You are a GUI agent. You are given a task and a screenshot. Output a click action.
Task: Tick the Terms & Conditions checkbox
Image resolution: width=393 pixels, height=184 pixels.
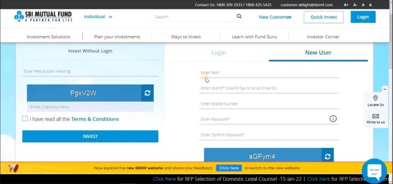coord(25,118)
